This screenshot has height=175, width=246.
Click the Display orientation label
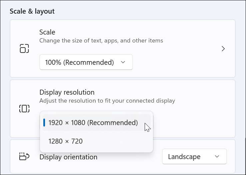coord(68,157)
